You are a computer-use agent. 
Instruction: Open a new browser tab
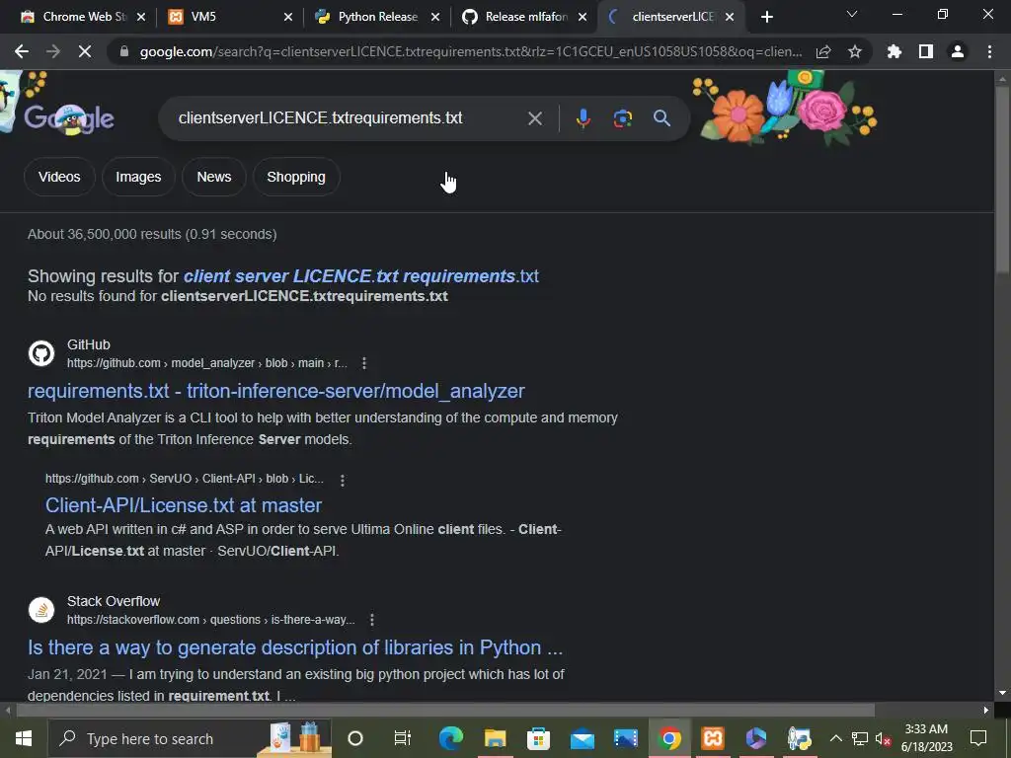[x=766, y=17]
